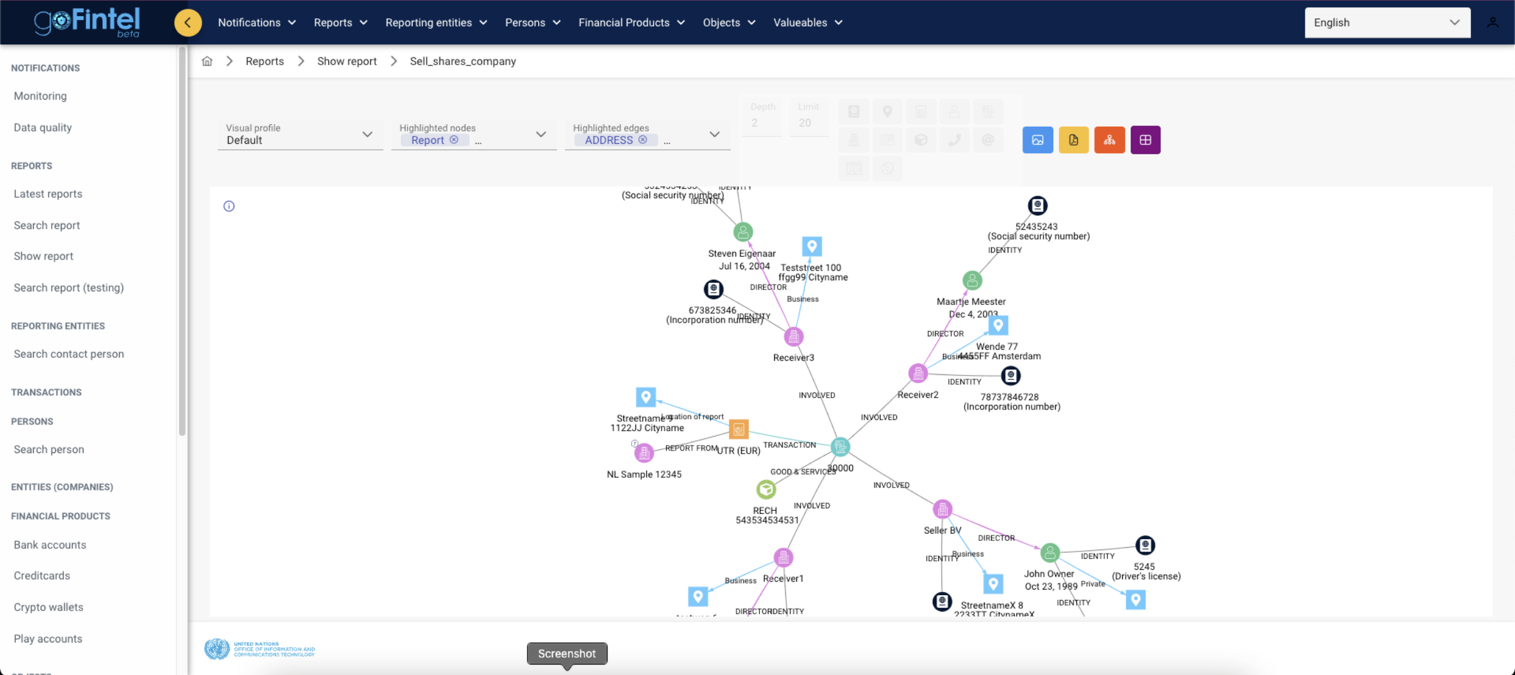The image size is (1515, 675).
Task: Select the RECH goods node
Action: [x=765, y=490]
